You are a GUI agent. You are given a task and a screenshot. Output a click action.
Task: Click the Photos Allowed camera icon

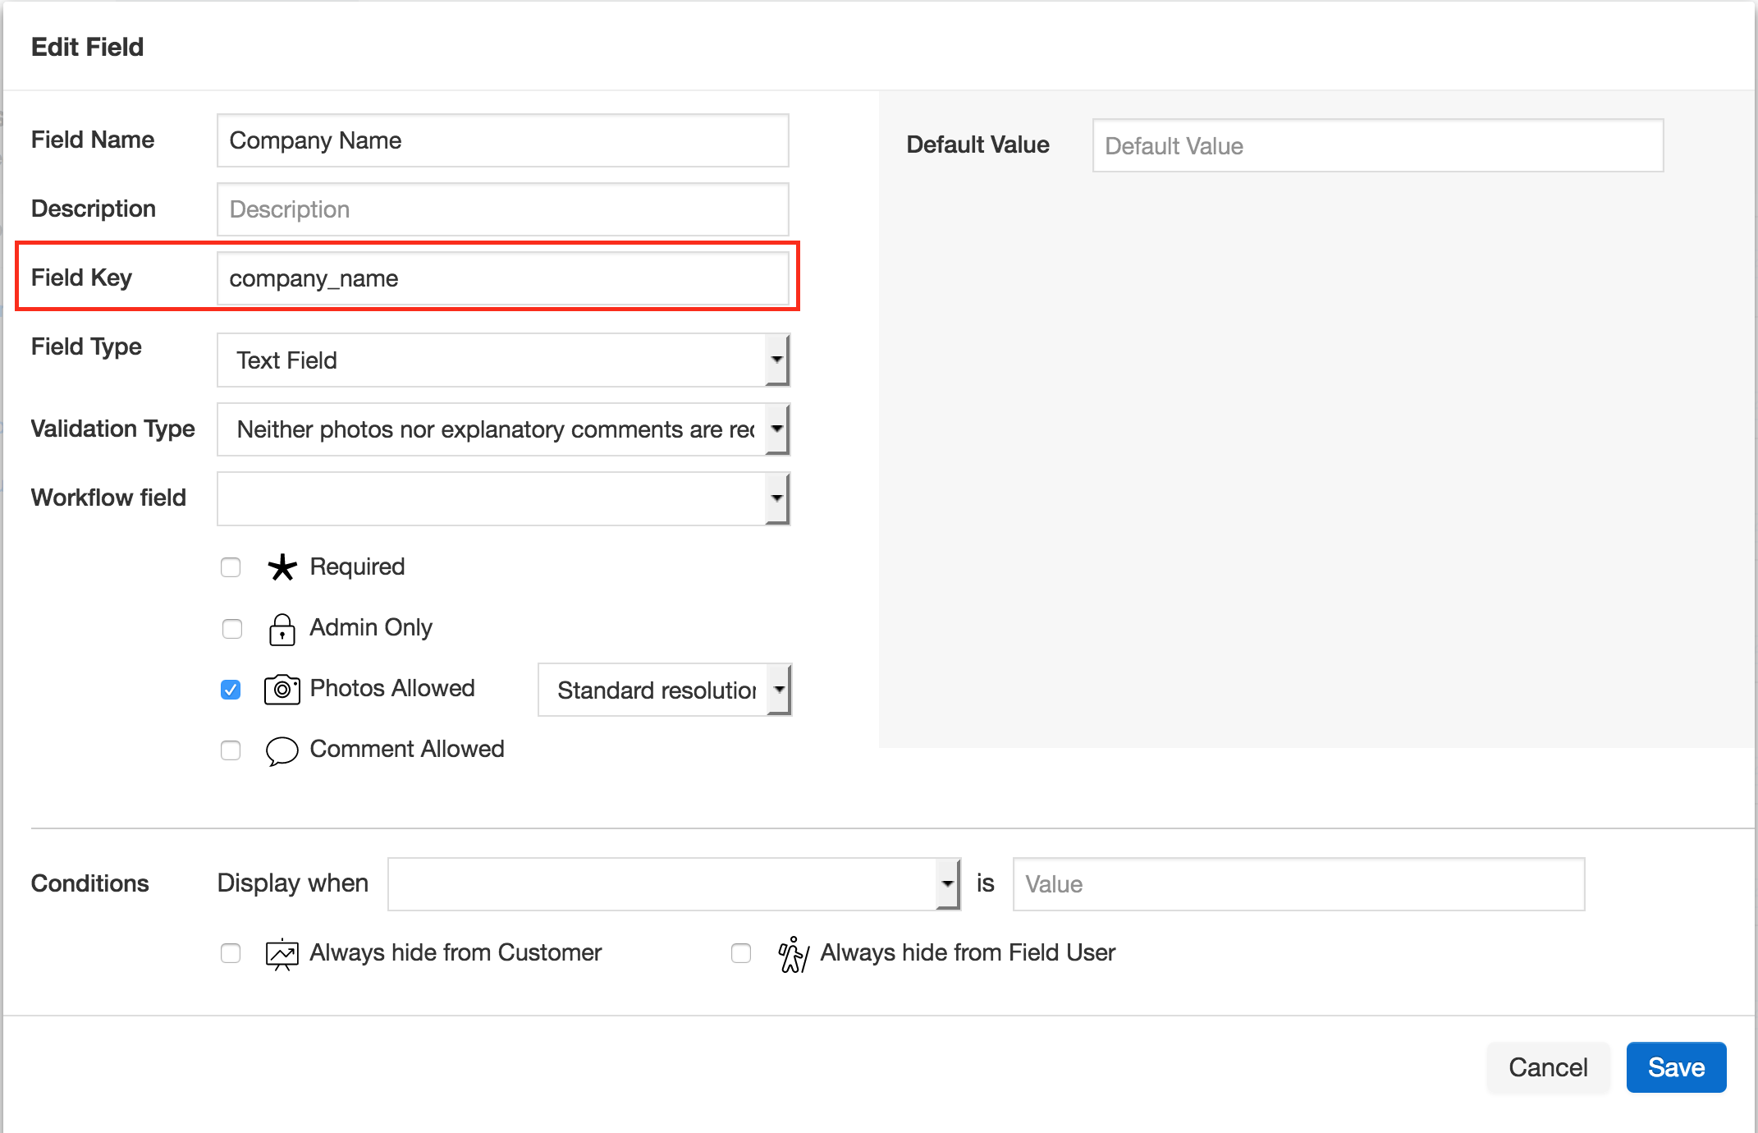(x=282, y=690)
